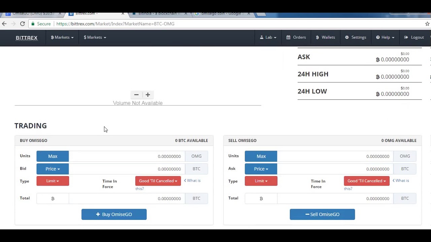The width and height of the screenshot is (431, 242).
Task: Switch to the omisego coin Google tab
Action: [x=221, y=14]
